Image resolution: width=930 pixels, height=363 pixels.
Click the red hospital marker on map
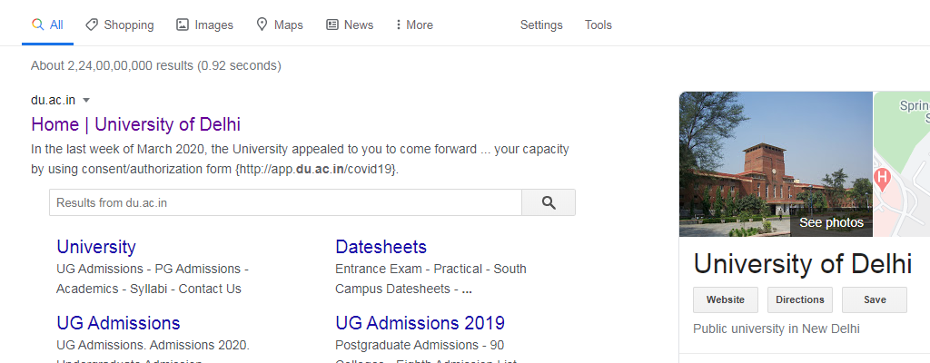(882, 179)
